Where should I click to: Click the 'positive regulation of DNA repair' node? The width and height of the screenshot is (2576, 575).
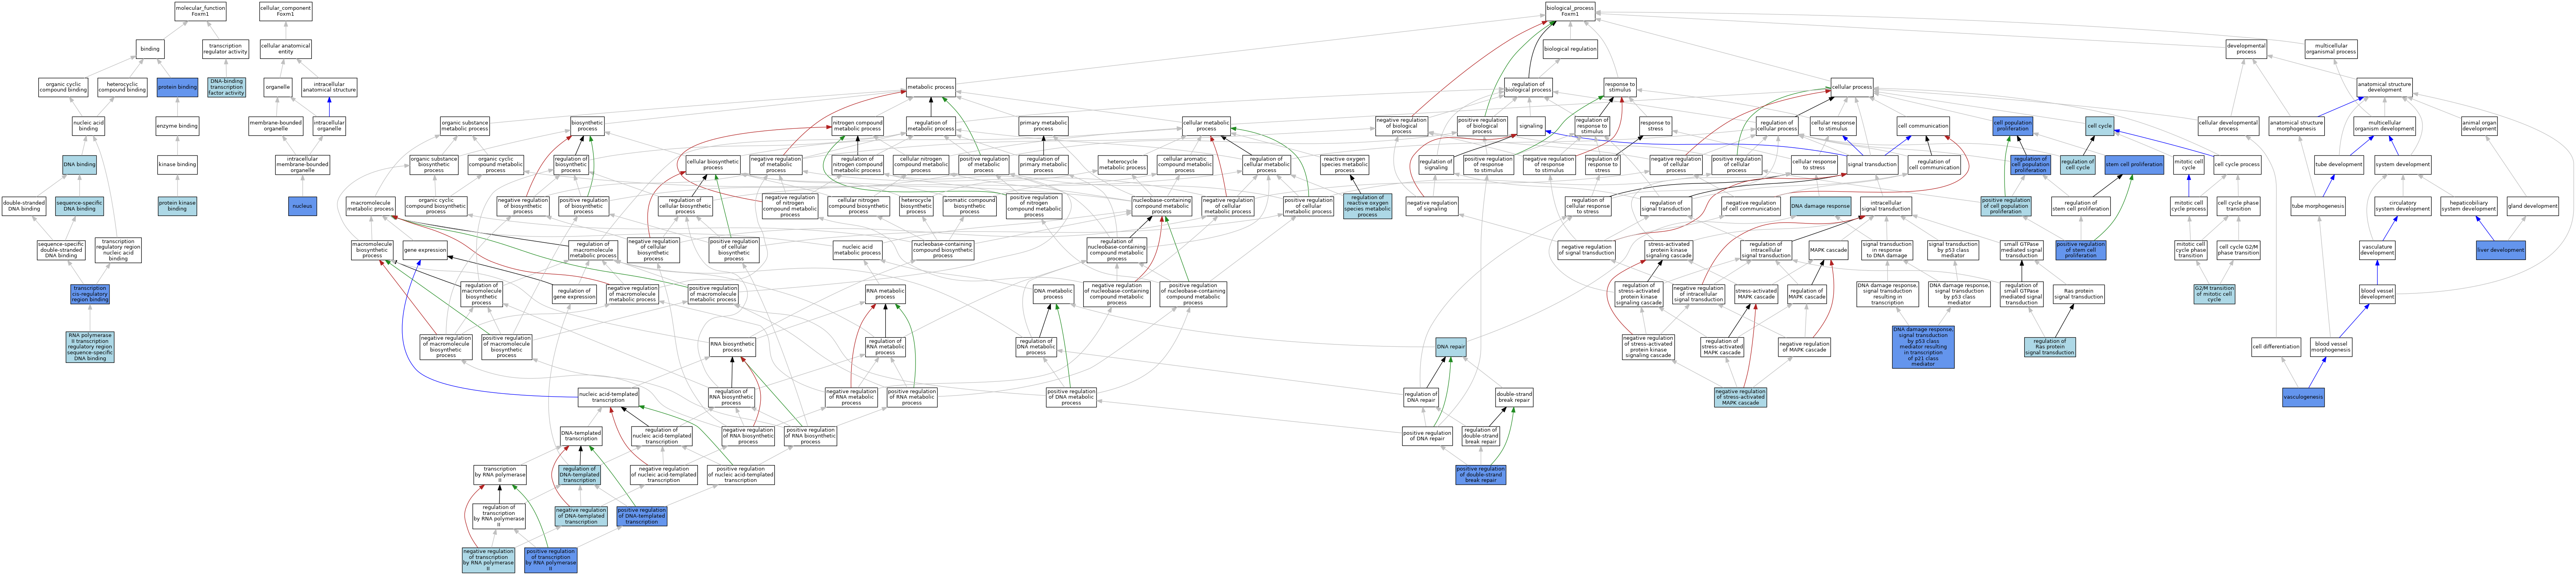pos(1427,436)
